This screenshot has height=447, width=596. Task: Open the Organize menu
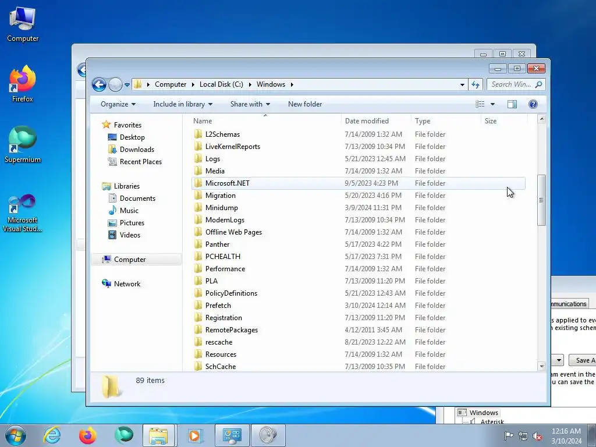coord(118,104)
